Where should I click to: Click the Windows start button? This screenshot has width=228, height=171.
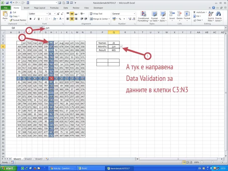(8, 168)
